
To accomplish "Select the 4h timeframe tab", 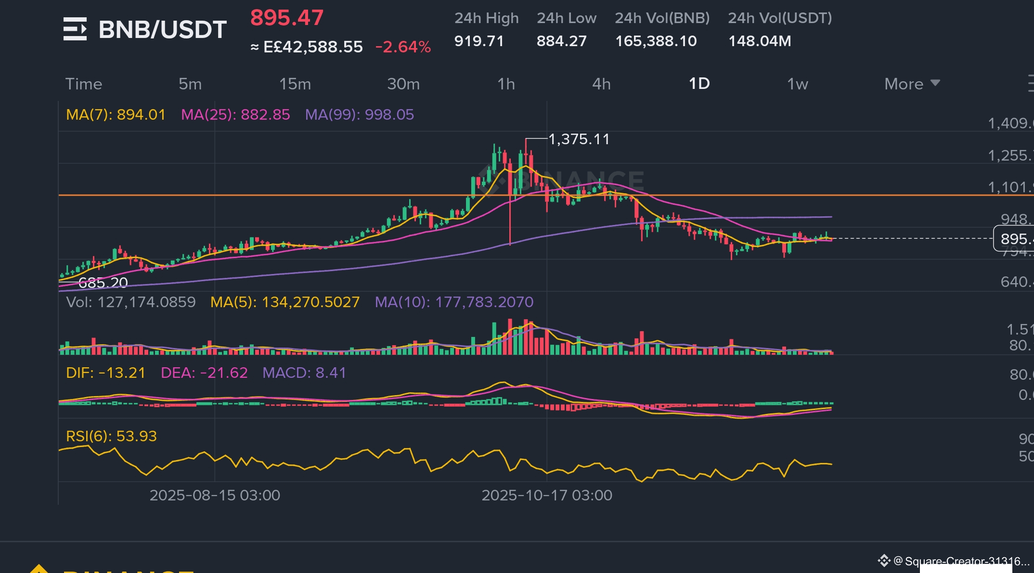I will [x=601, y=84].
